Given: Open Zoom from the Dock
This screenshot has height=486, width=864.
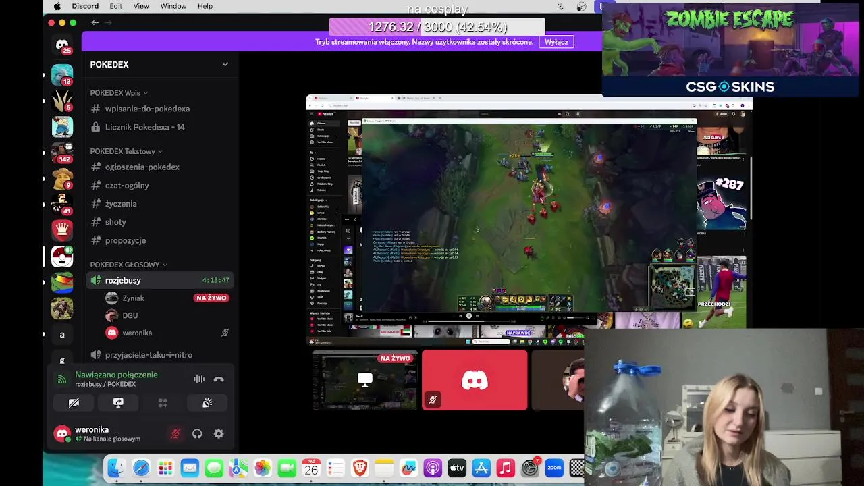Looking at the screenshot, I should [554, 468].
